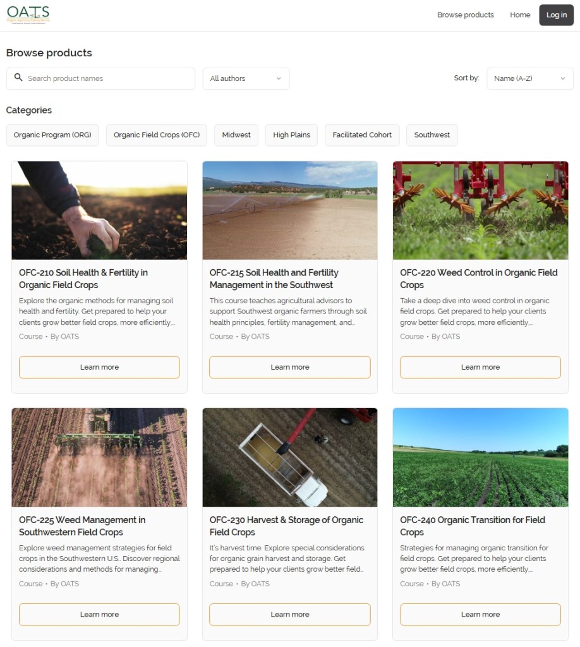The height and width of the screenshot is (647, 580).
Task: Open the OFC-210 soil hand thumbnail
Action: click(x=99, y=210)
